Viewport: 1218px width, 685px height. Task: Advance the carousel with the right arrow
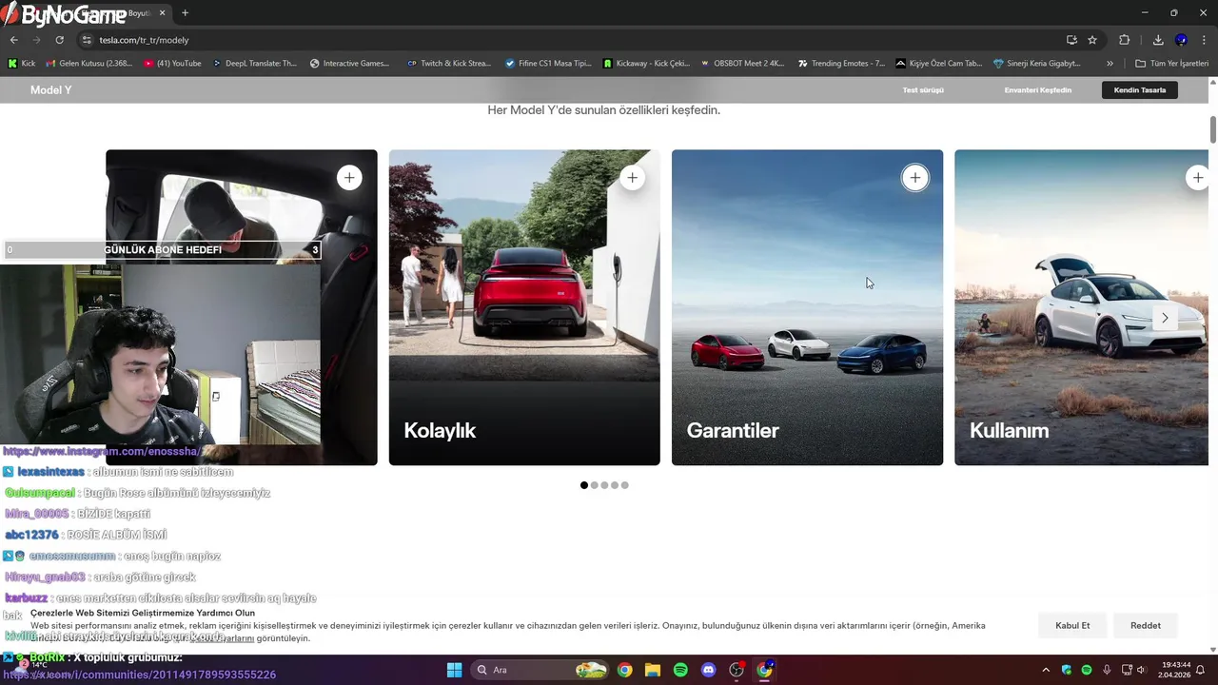[x=1165, y=318]
